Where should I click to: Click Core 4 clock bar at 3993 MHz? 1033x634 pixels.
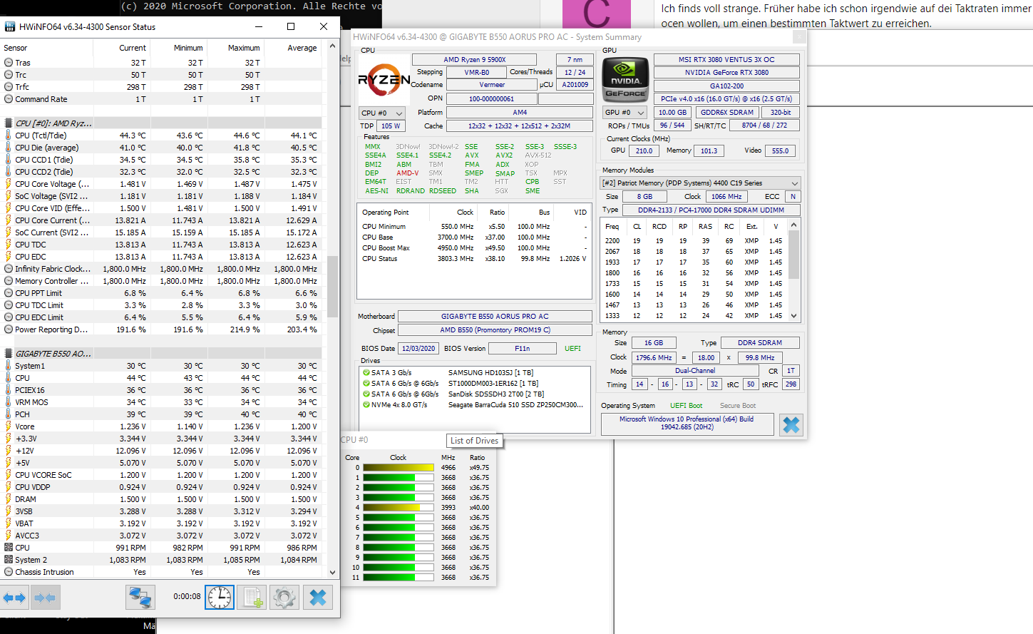point(399,508)
